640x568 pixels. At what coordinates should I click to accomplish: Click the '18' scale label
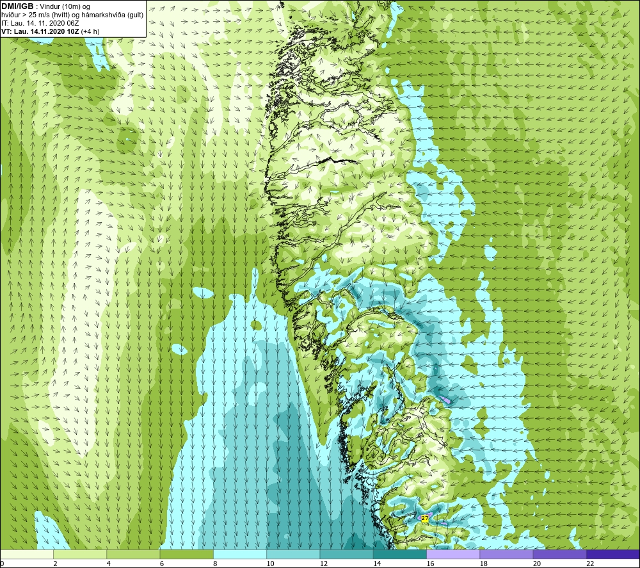pos(484,564)
